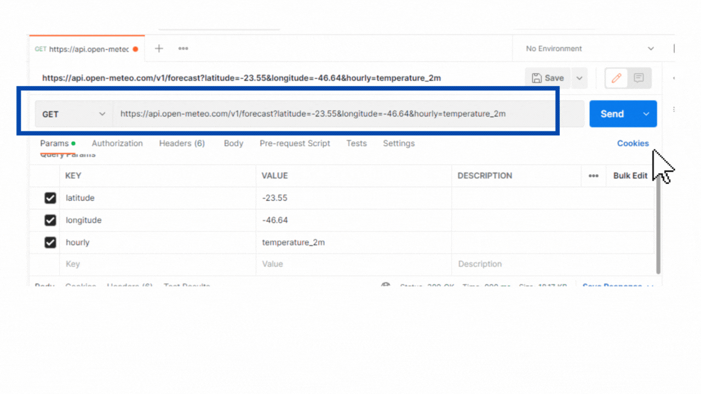Click the latitude key cell
701x394 pixels.
pos(158,198)
